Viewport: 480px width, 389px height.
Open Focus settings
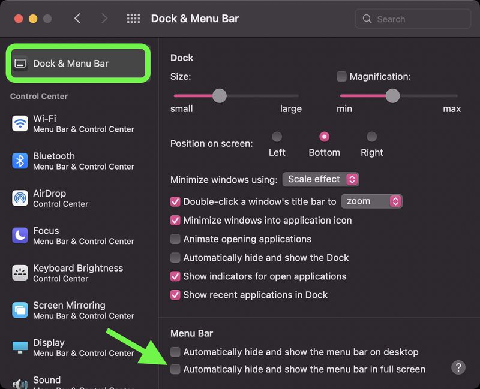(48, 236)
